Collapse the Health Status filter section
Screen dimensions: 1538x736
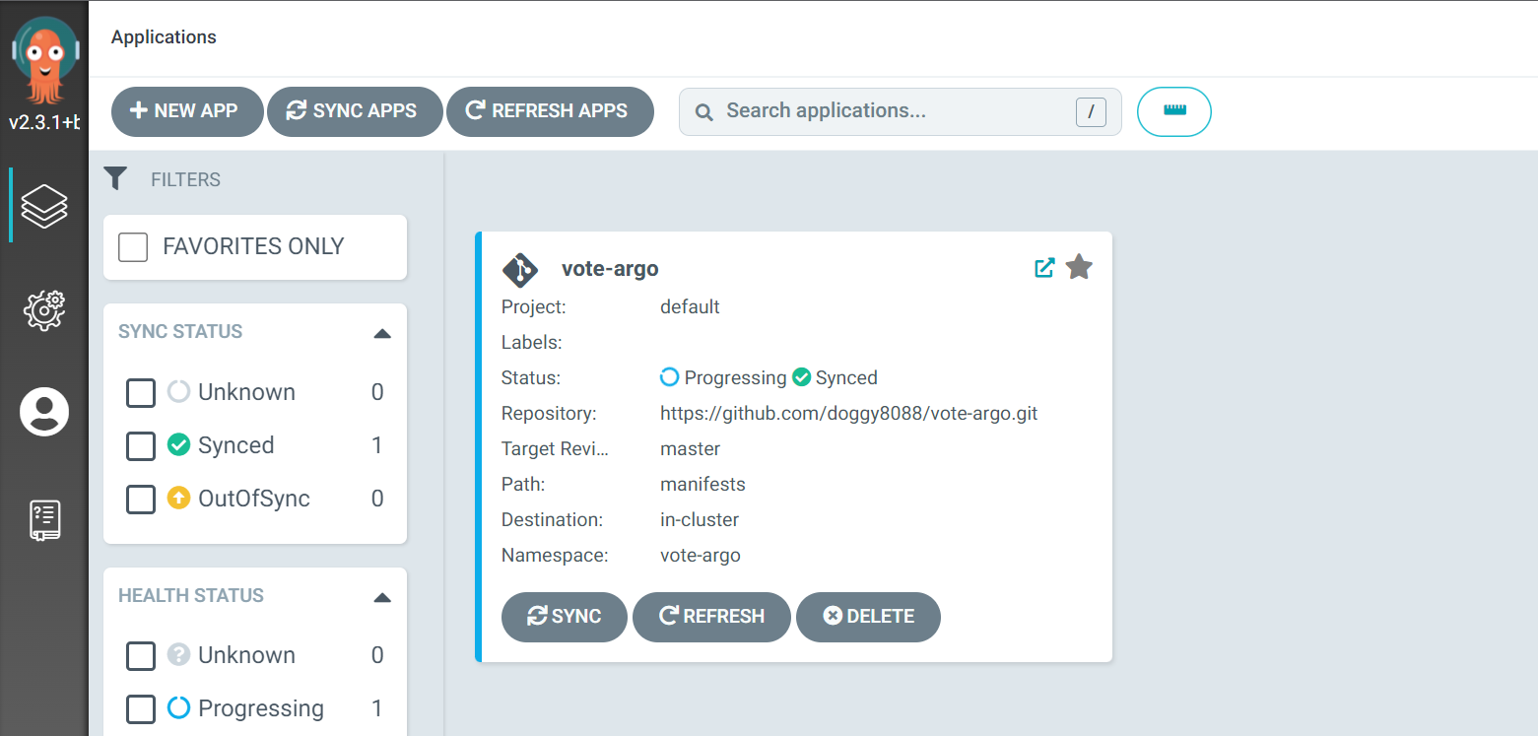[382, 597]
